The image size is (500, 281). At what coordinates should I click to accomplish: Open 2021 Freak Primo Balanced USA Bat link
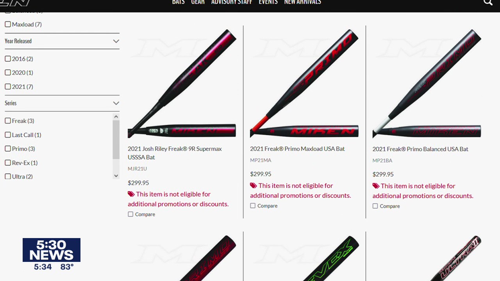click(420, 149)
